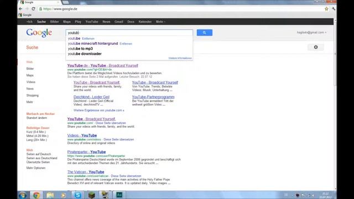Click the taskbar clock and date
Viewport: 354px width, 199px height.
(x=326, y=195)
